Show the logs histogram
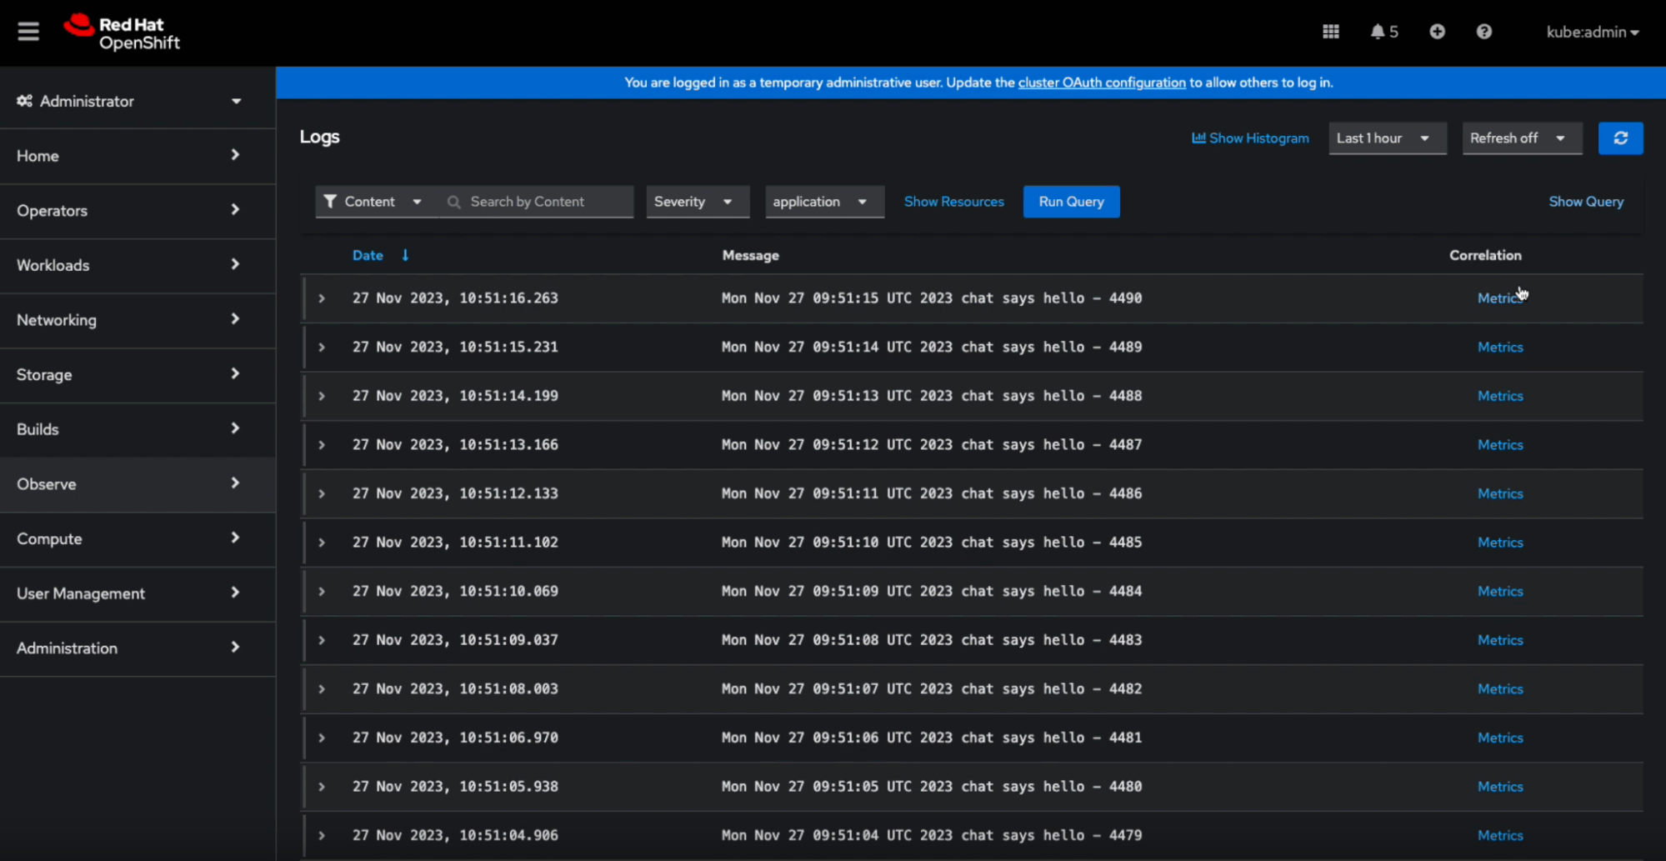 [1250, 138]
